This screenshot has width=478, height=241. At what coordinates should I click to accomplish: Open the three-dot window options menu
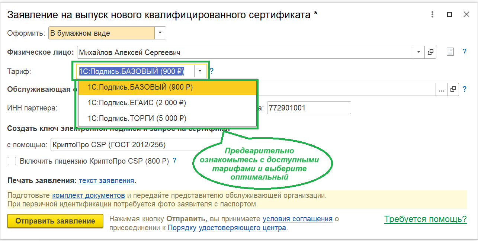(432, 15)
